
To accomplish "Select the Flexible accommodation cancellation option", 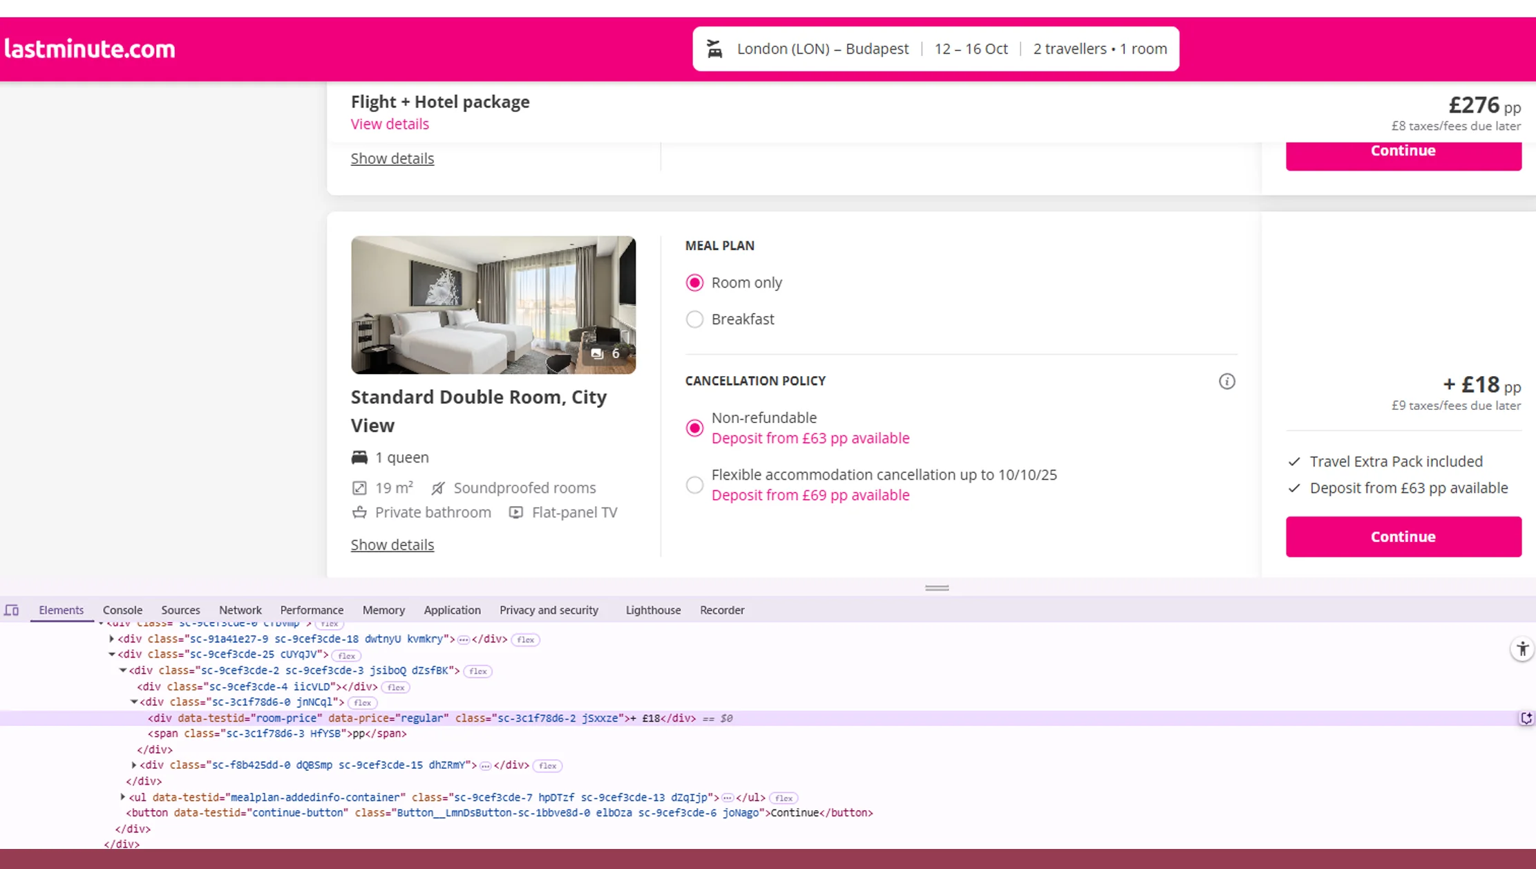I will click(x=694, y=485).
